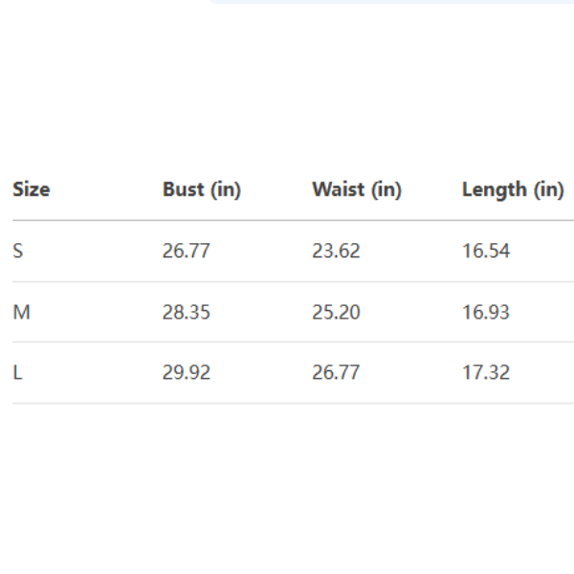Click the Size column header
The height and width of the screenshot is (574, 574).
pyautogui.click(x=31, y=189)
